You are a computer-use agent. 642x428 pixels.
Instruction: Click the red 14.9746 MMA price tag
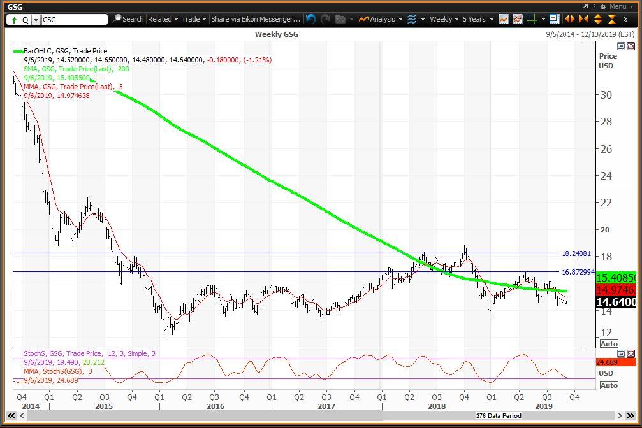(x=616, y=290)
